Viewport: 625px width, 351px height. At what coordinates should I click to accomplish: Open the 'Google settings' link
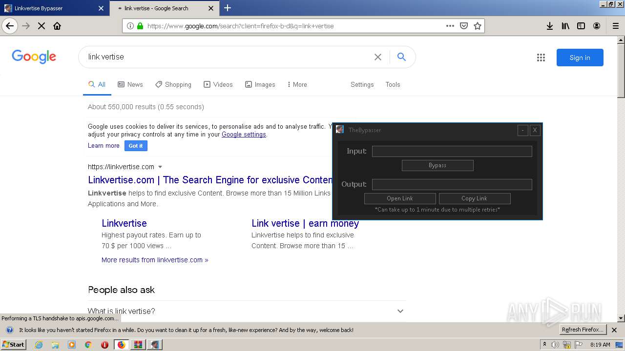click(x=244, y=135)
